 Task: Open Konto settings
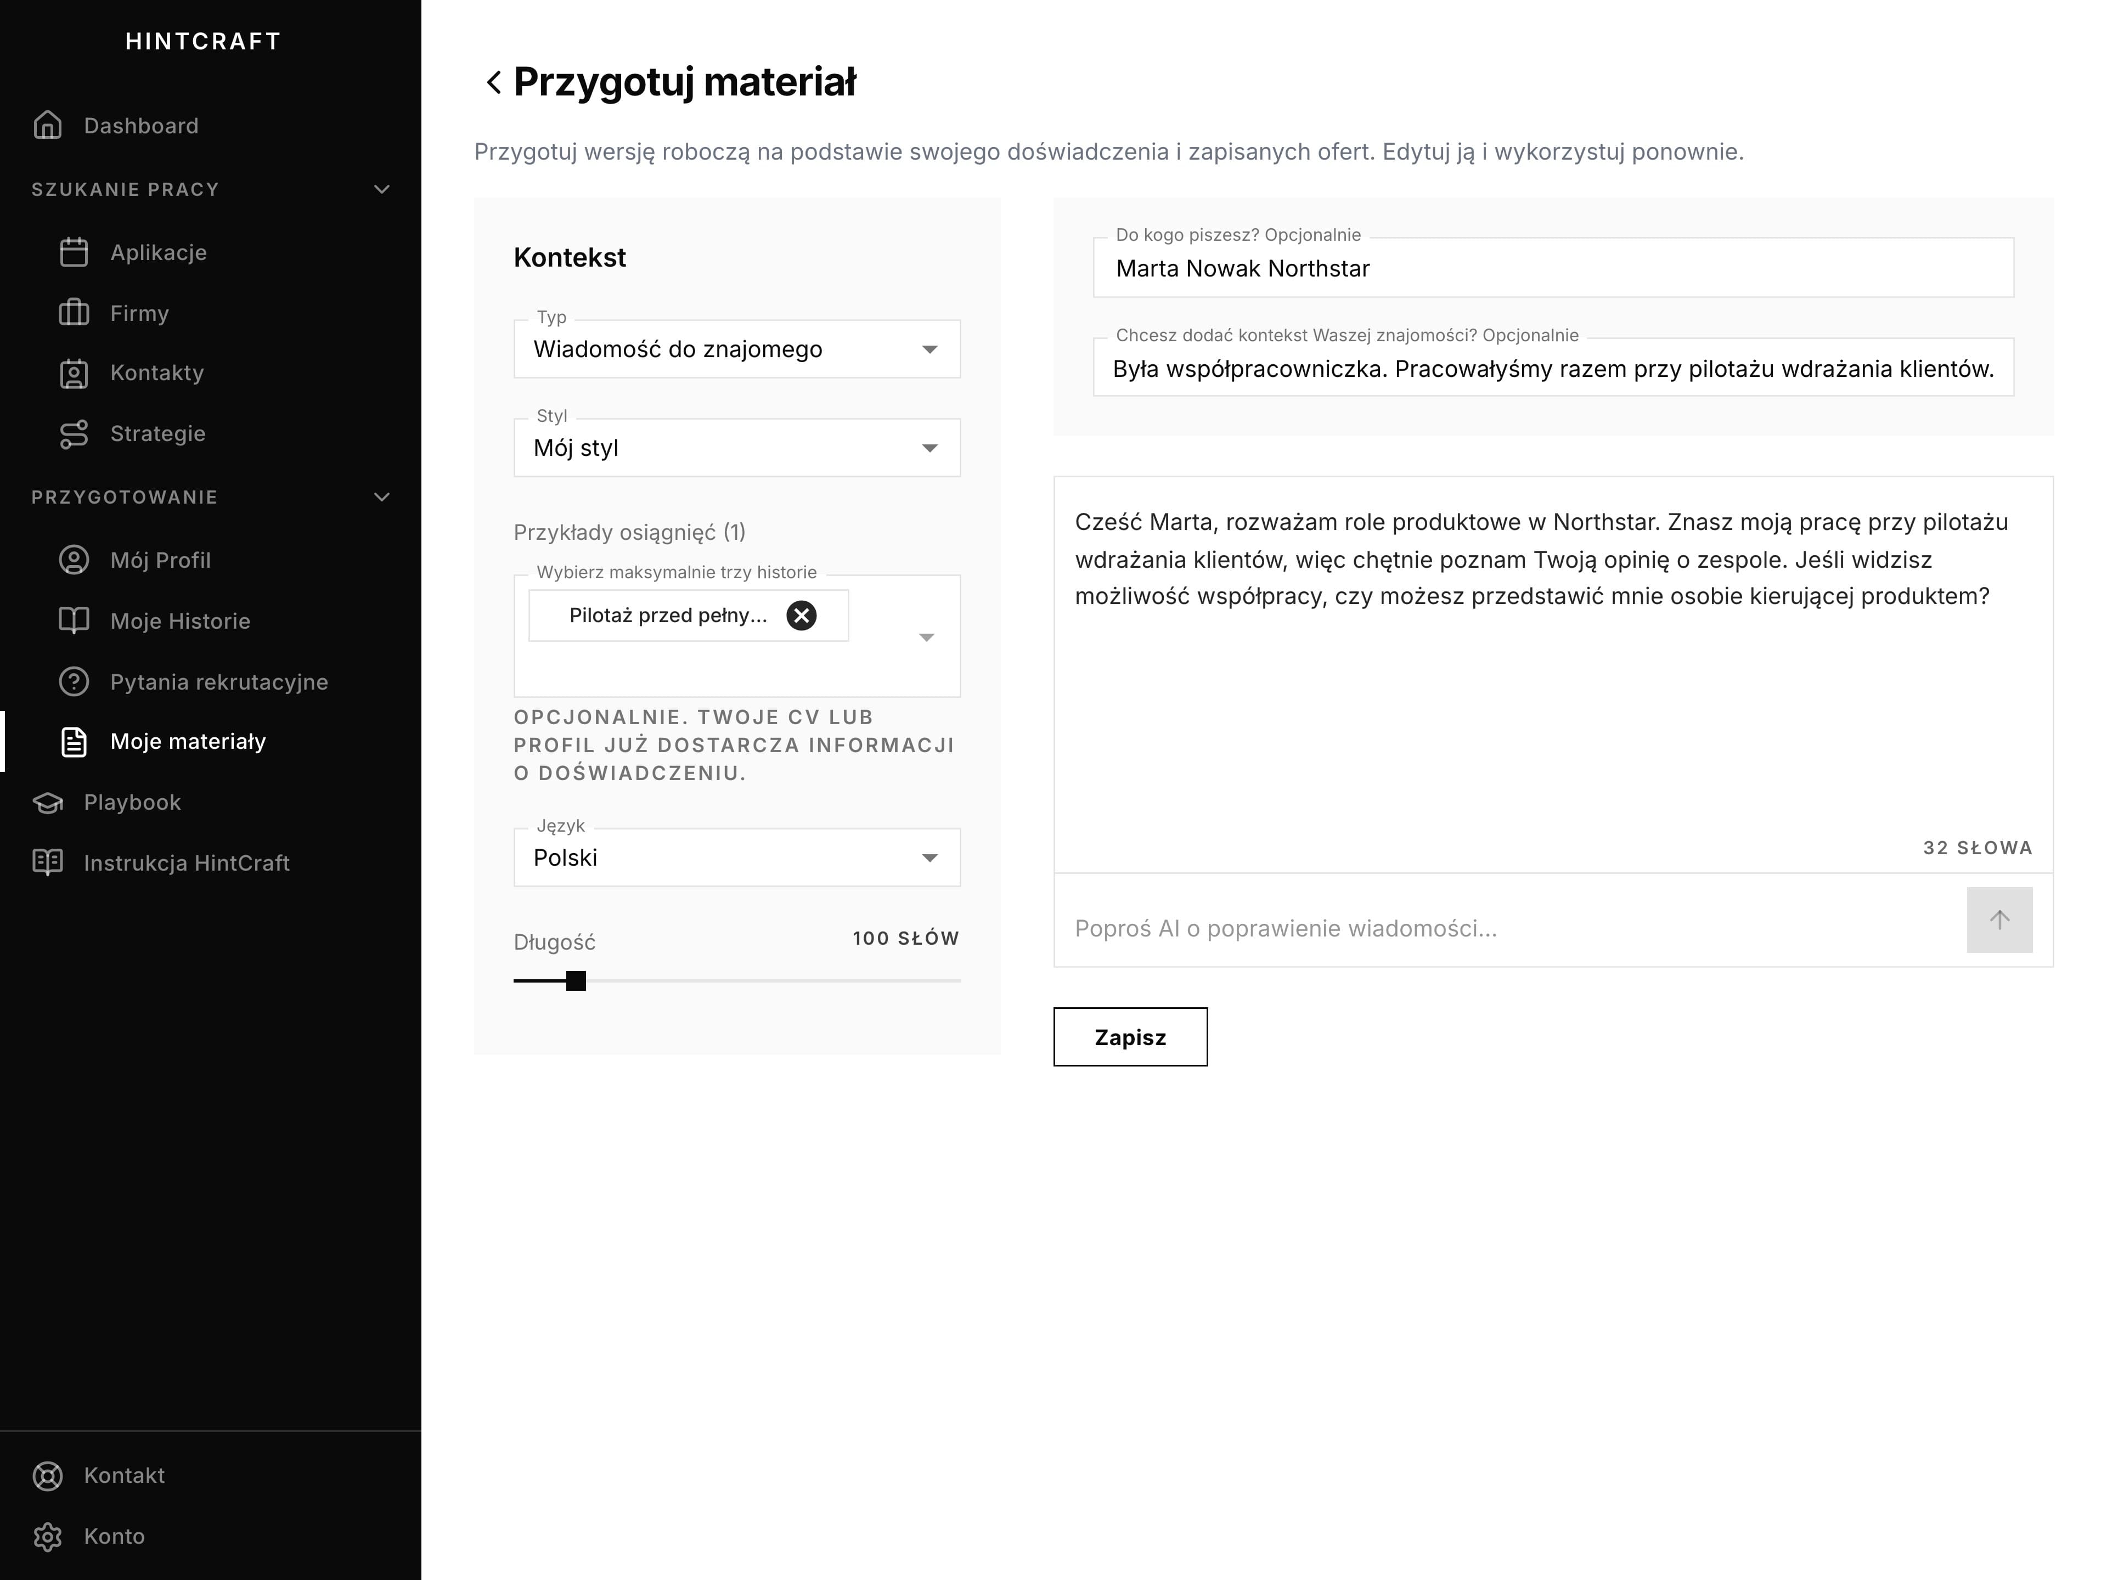click(211, 1536)
